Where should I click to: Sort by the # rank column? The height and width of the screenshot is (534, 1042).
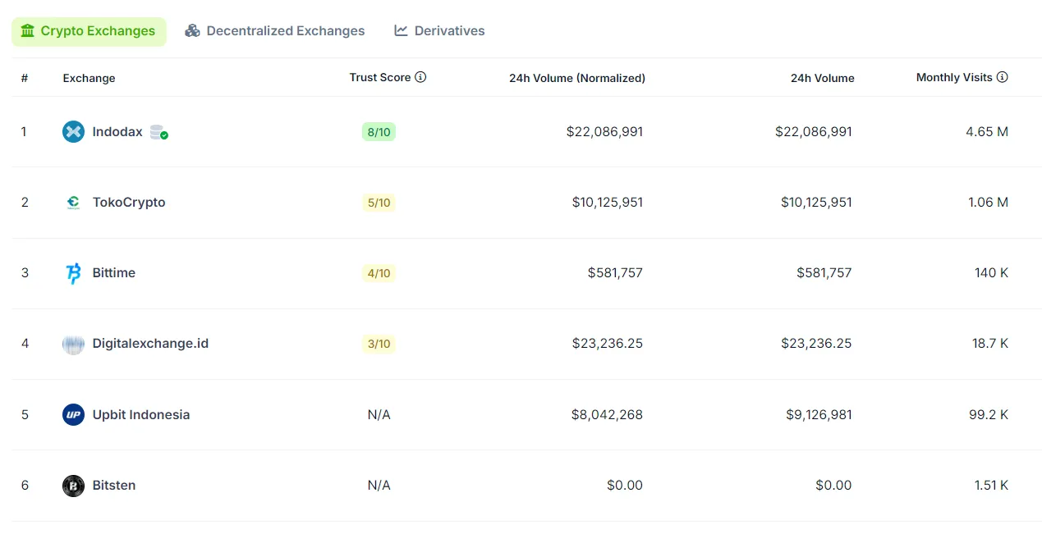25,78
